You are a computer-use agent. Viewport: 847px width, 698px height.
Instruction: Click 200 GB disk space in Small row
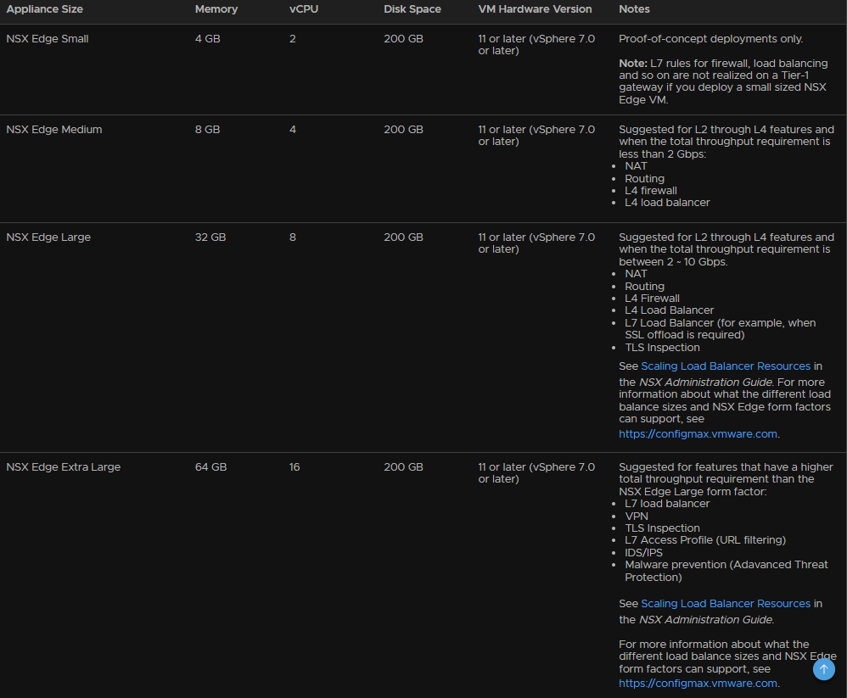point(403,39)
